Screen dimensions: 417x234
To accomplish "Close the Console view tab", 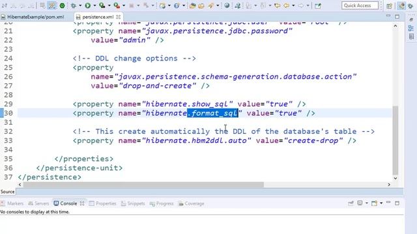I will click(82, 203).
